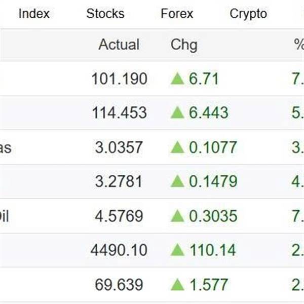Click the 3.0357 actual price cell
Image resolution: width=304 pixels, height=304 pixels.
pyautogui.click(x=119, y=147)
